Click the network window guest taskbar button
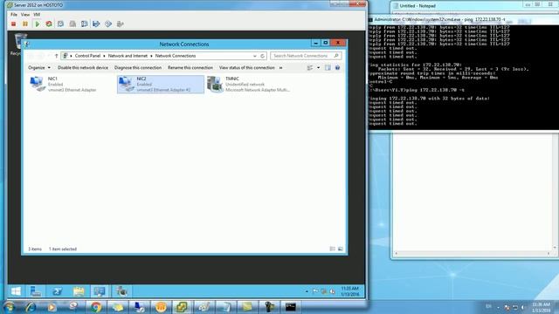This screenshot has height=314, width=559. [100, 291]
